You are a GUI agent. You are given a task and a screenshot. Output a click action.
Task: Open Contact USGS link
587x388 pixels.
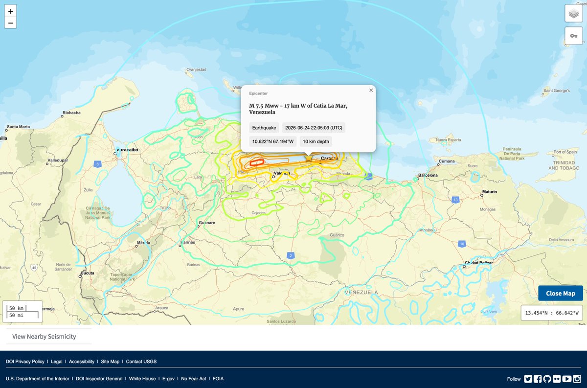[x=141, y=362]
